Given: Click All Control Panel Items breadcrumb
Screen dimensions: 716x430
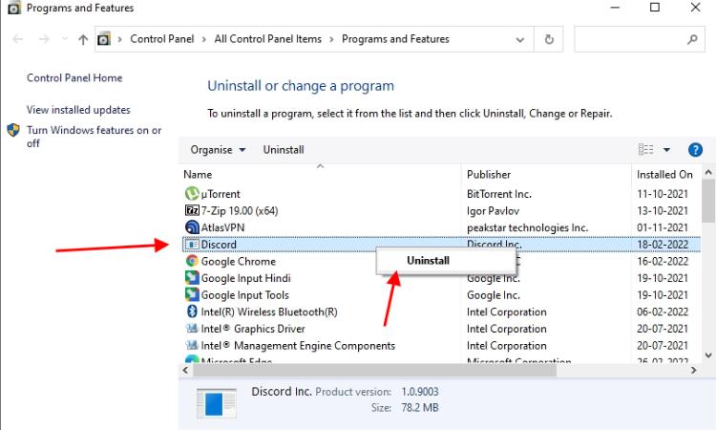Looking at the screenshot, I should click(x=268, y=39).
